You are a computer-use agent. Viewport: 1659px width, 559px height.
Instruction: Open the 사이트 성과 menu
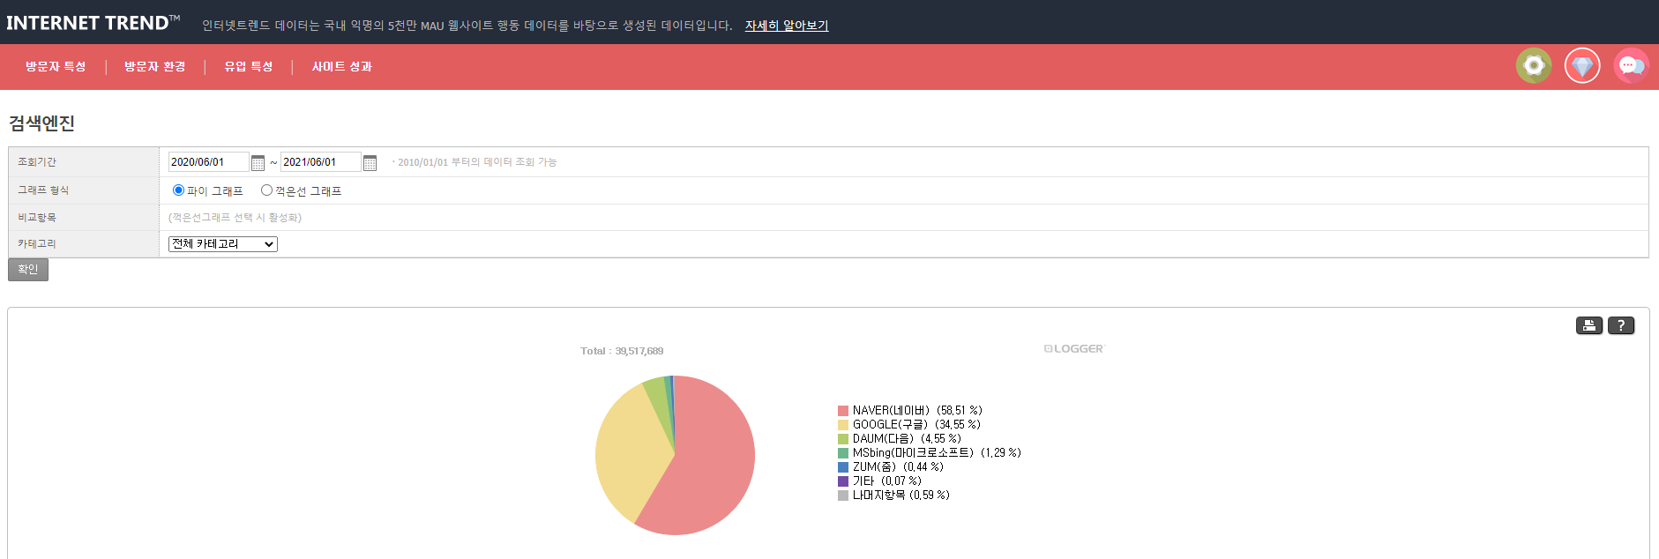[342, 67]
